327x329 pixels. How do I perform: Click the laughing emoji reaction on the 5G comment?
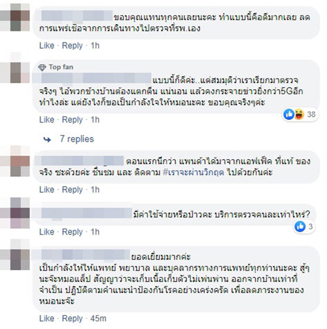[299, 114]
